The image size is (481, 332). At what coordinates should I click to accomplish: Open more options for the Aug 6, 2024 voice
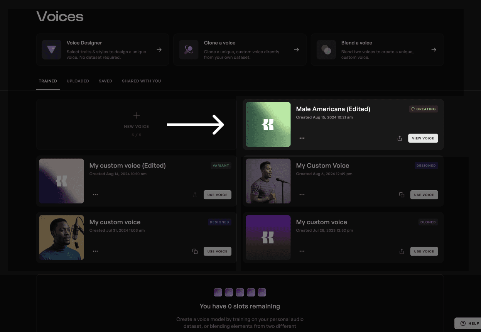[x=302, y=195]
